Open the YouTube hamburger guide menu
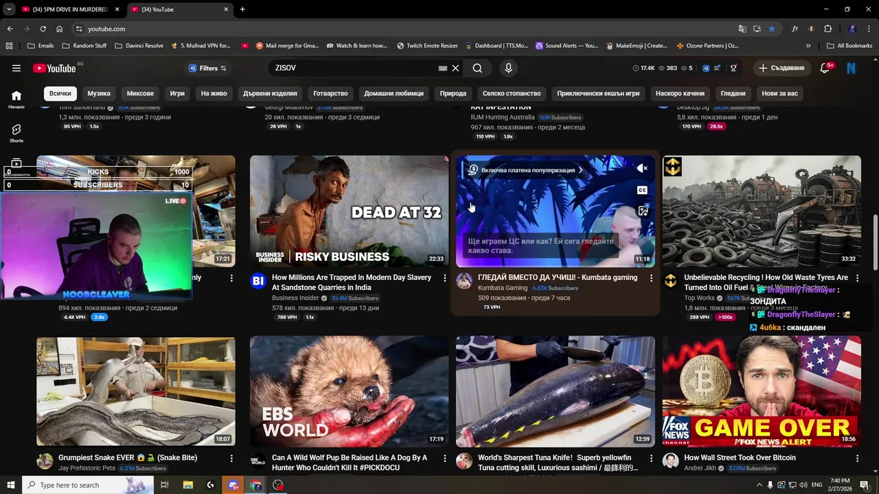This screenshot has width=879, height=494. pyautogui.click(x=16, y=68)
